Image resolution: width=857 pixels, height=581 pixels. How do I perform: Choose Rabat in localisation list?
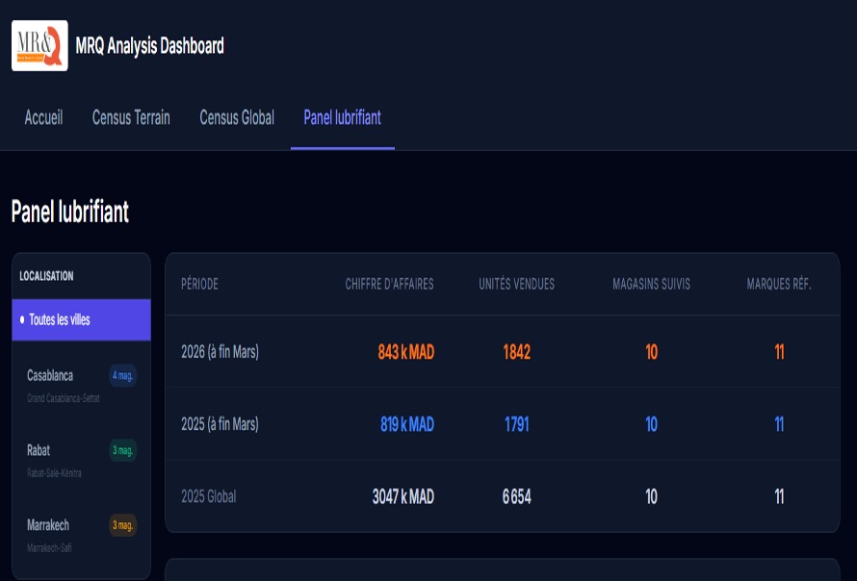pyautogui.click(x=39, y=450)
